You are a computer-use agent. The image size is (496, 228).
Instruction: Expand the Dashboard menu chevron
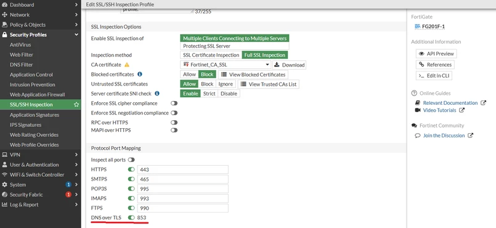76,5
